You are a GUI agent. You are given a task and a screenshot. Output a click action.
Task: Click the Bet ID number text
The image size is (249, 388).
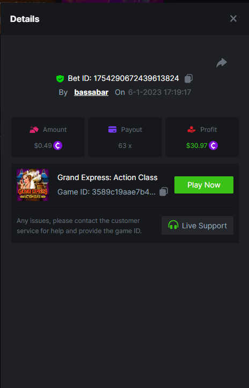tap(136, 78)
